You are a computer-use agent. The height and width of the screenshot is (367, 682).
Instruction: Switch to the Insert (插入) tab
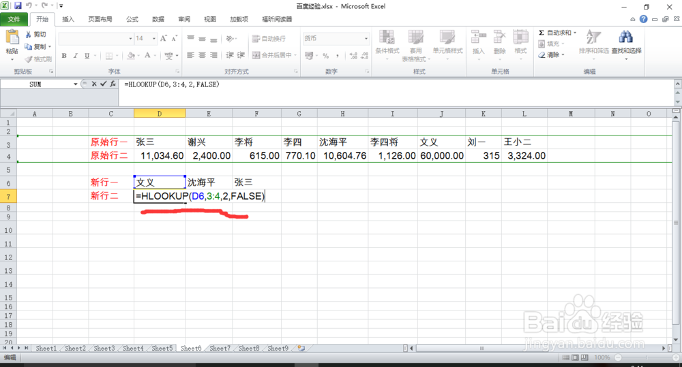68,19
